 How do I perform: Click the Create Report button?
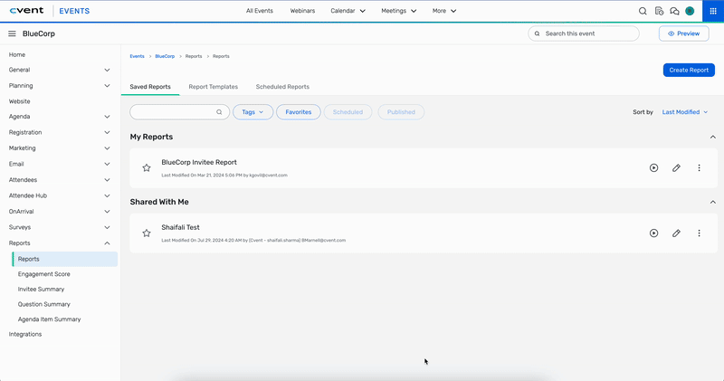(689, 71)
